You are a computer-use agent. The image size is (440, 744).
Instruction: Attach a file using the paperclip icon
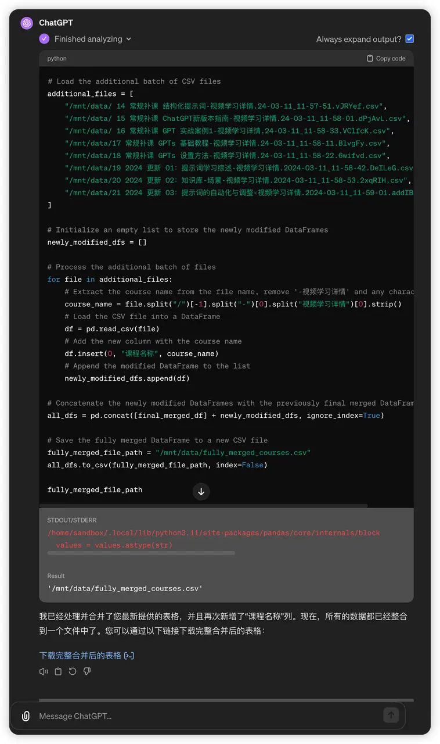[x=26, y=716]
